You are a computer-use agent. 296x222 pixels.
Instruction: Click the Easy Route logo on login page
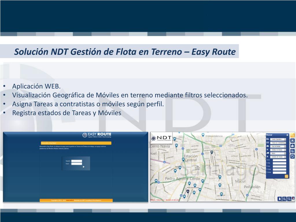(97, 135)
